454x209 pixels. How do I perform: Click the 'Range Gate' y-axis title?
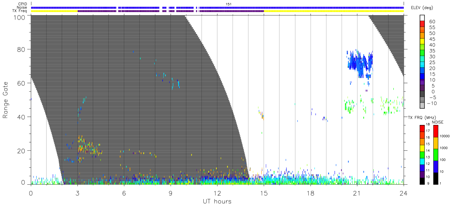pyautogui.click(x=6, y=100)
